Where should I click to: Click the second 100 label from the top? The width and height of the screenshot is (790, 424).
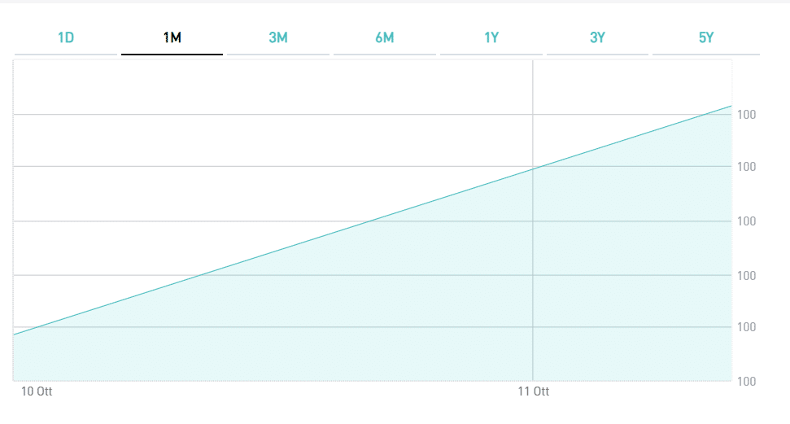point(747,167)
